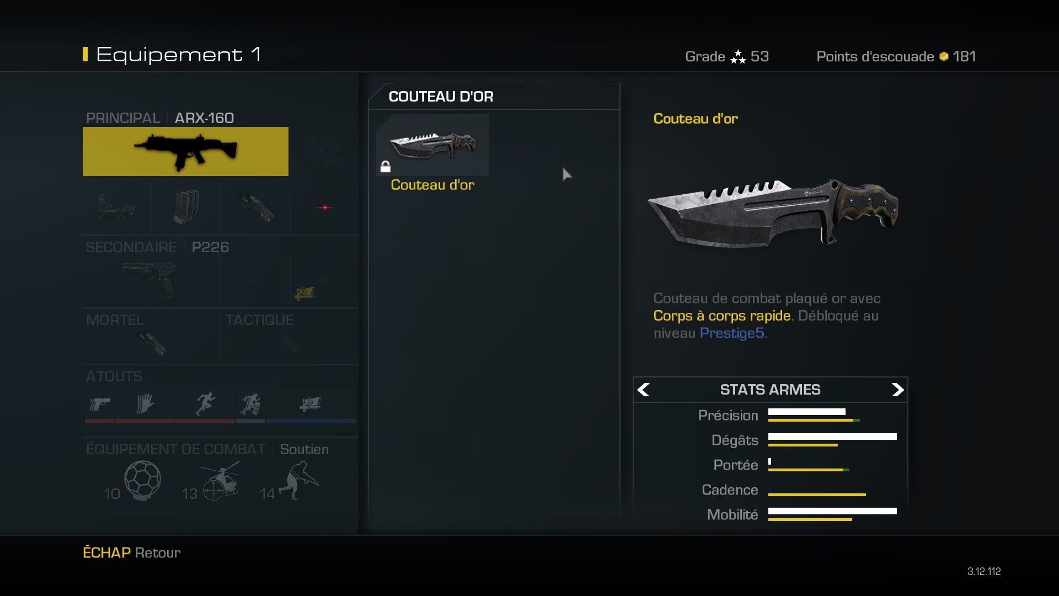
Task: Click the glove perk icon under Atouts
Action: [x=145, y=404]
